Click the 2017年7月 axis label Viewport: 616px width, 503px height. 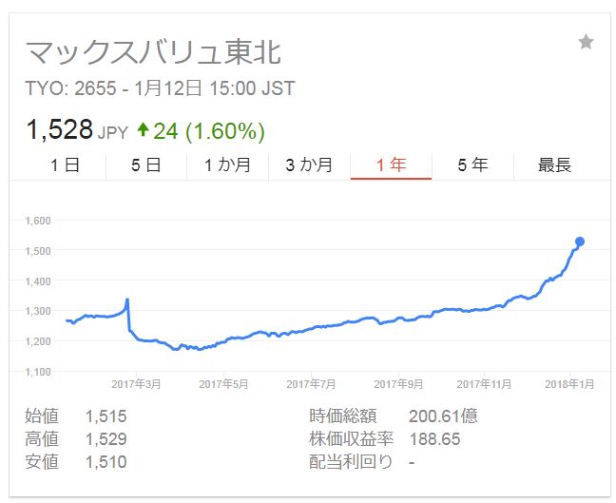[311, 384]
